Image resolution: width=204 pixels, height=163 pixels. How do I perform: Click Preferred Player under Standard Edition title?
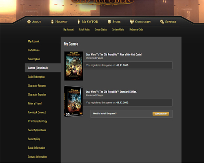pyautogui.click(x=94, y=95)
